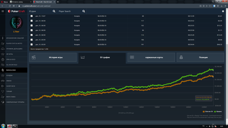Open Профиль дольщика sidebar icon
This screenshot has height=128, width=228.
(x=3, y=49)
